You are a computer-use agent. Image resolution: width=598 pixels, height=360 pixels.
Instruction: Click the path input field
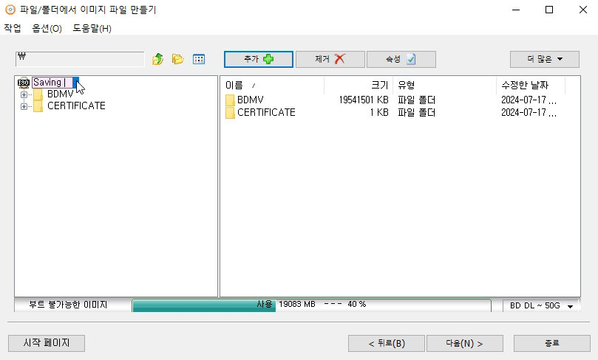[x=80, y=59]
